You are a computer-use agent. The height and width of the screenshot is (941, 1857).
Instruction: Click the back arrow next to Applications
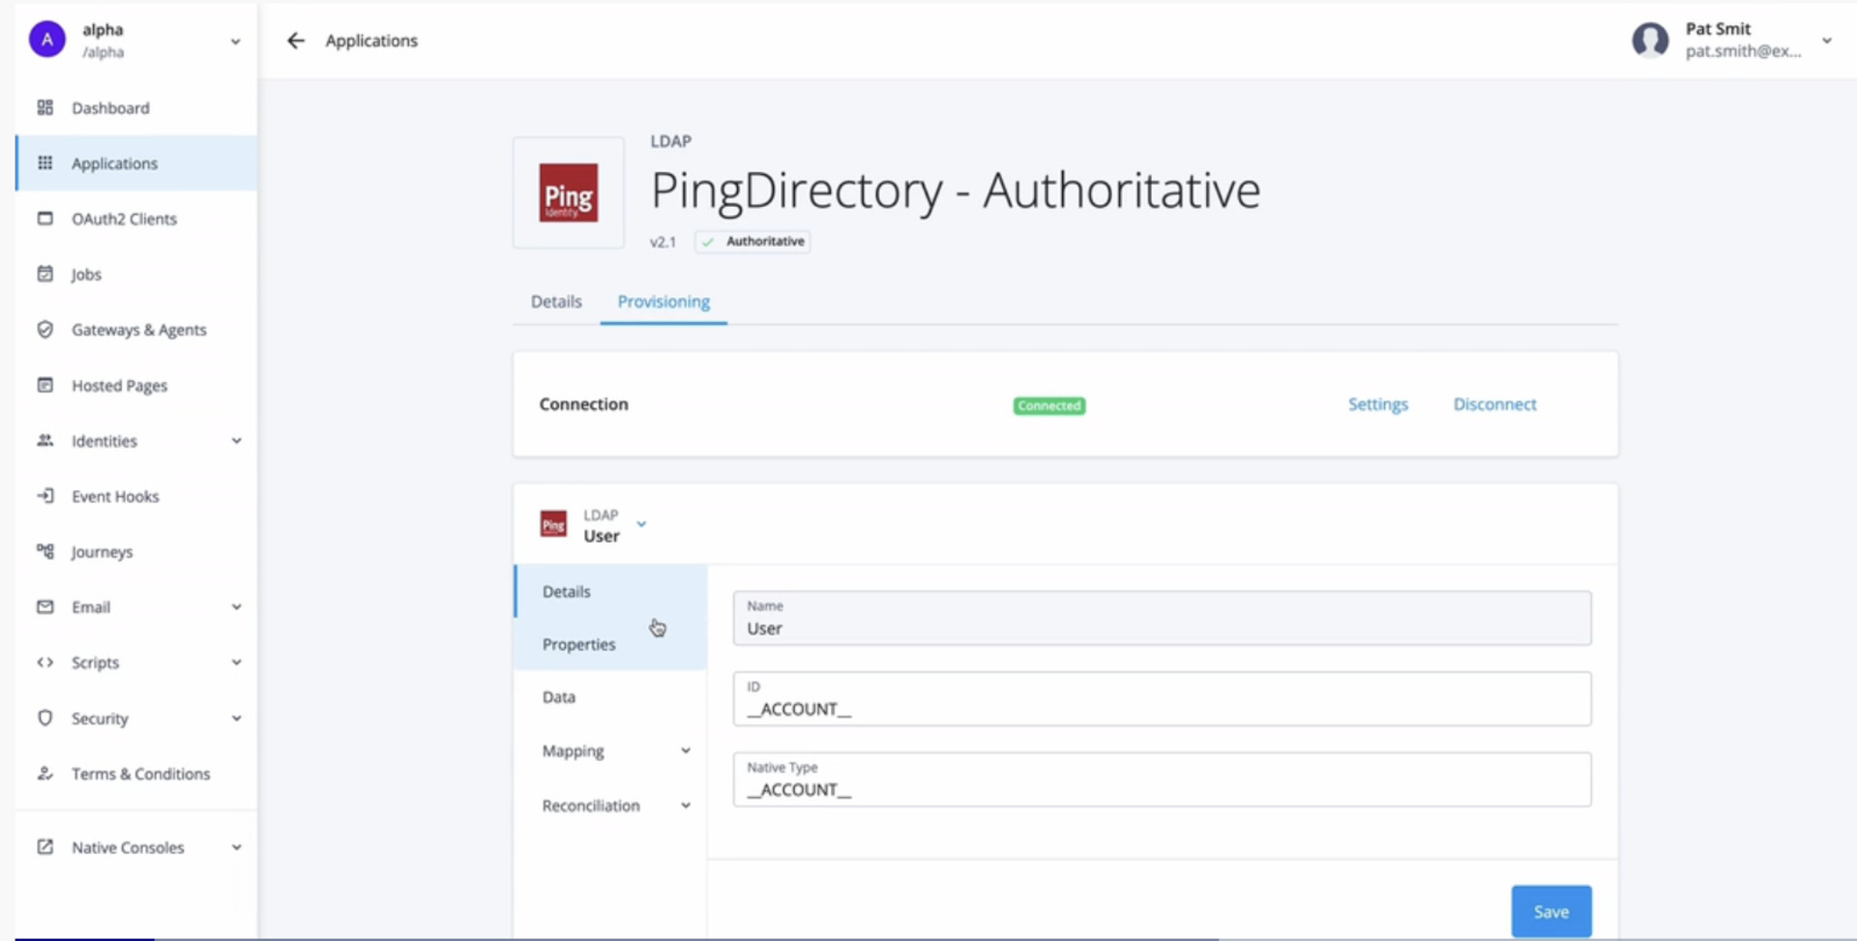(x=295, y=41)
